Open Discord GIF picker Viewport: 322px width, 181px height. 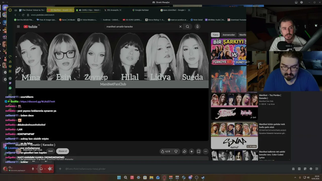[x=299, y=169]
